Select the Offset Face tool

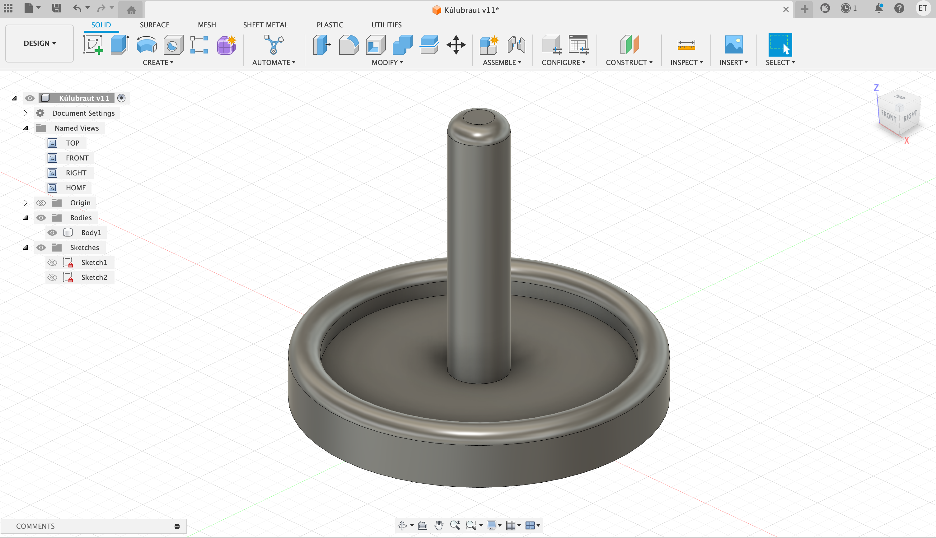point(429,45)
